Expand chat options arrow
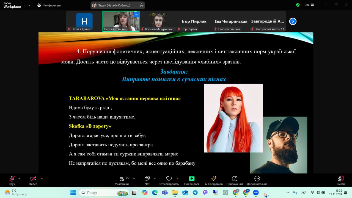Image resolution: width=352 pixels, height=198 pixels. tap(155, 178)
